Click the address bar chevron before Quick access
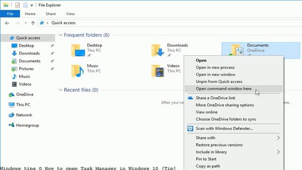The image size is (302, 170). [47, 23]
